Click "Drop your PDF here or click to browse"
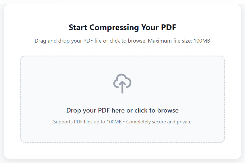The height and width of the screenshot is (163, 245). 122,110
